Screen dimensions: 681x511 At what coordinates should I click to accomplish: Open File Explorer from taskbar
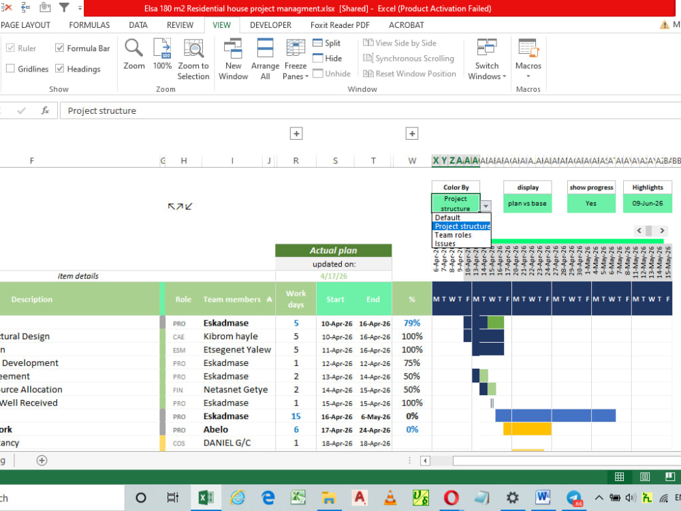point(329,497)
